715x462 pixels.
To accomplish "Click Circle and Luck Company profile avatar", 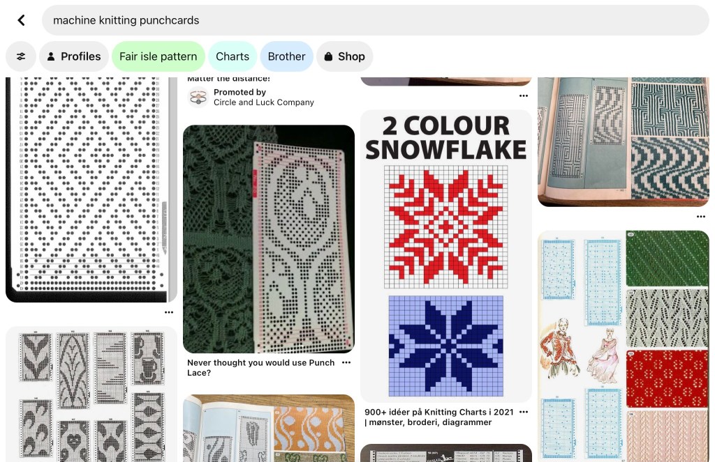I will pos(198,98).
